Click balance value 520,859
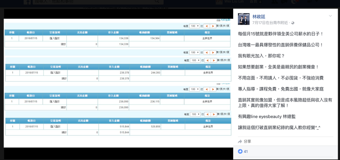The height and width of the screenshot is (160, 340). click(155, 127)
